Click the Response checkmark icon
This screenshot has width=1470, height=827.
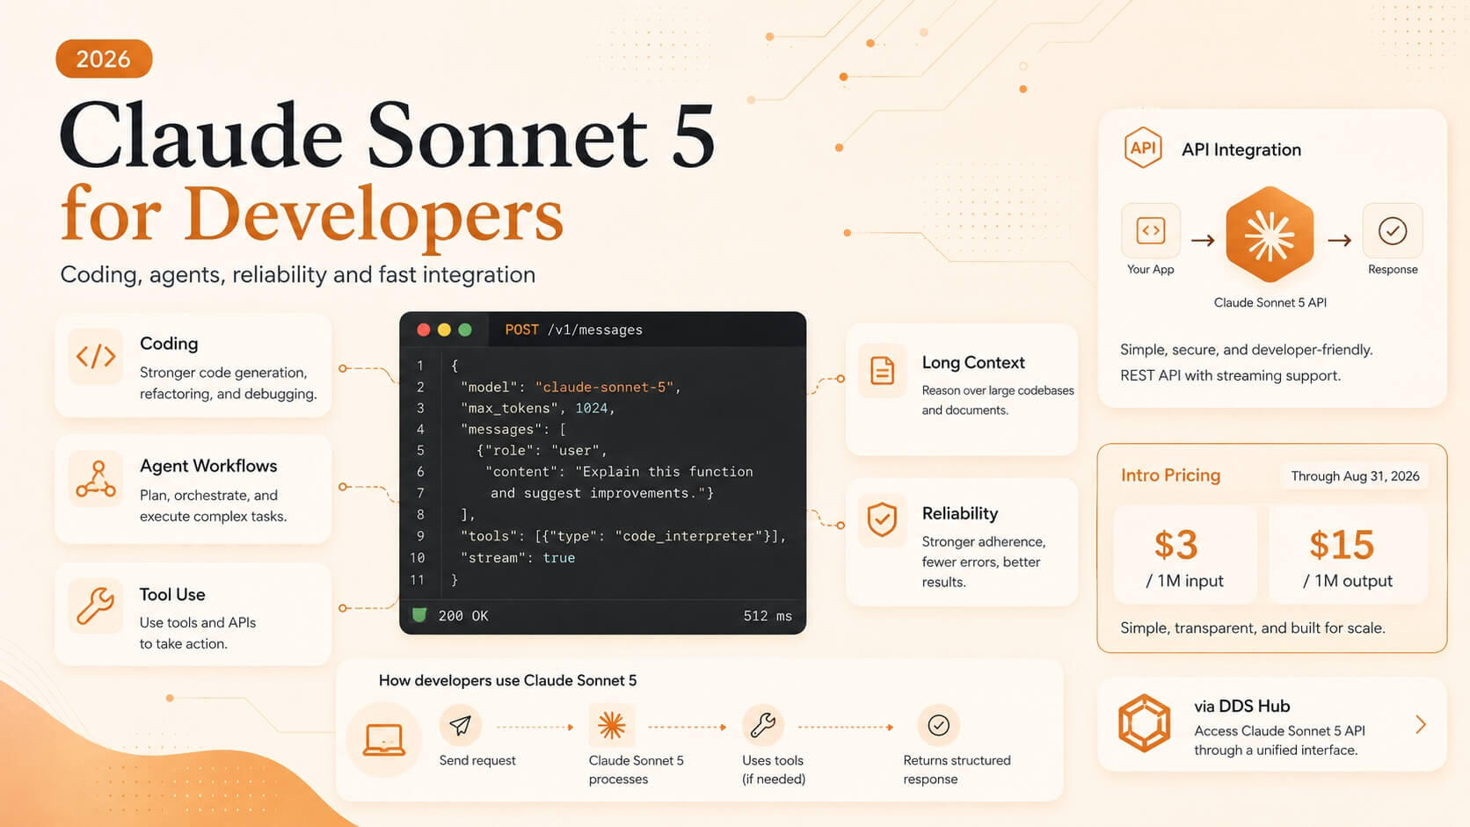[x=1393, y=231]
